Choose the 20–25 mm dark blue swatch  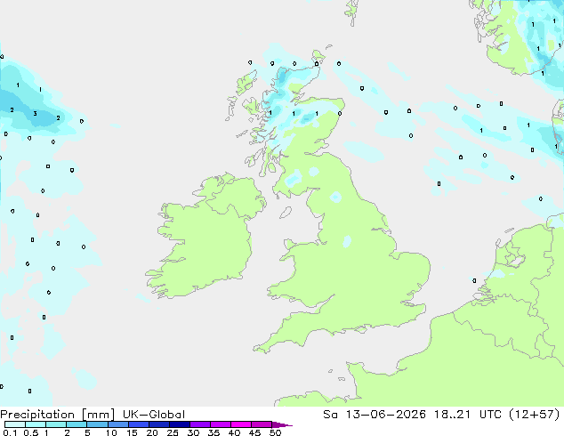pos(159,424)
